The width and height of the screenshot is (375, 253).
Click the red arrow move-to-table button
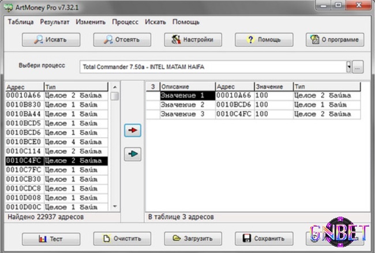(x=133, y=130)
